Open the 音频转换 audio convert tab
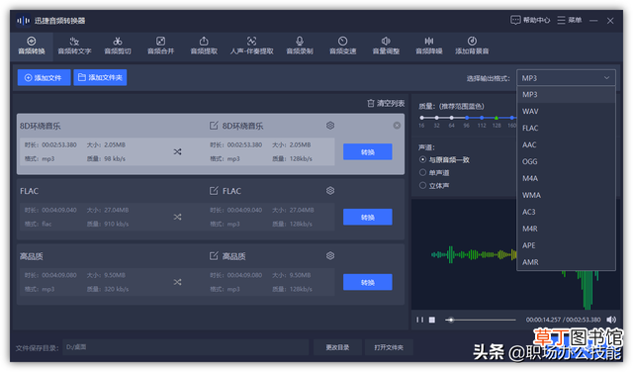633x372 pixels. tap(32, 46)
